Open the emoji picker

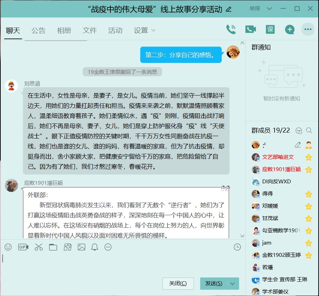(x=8, y=247)
